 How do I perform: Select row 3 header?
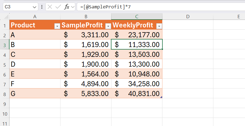point(5,45)
